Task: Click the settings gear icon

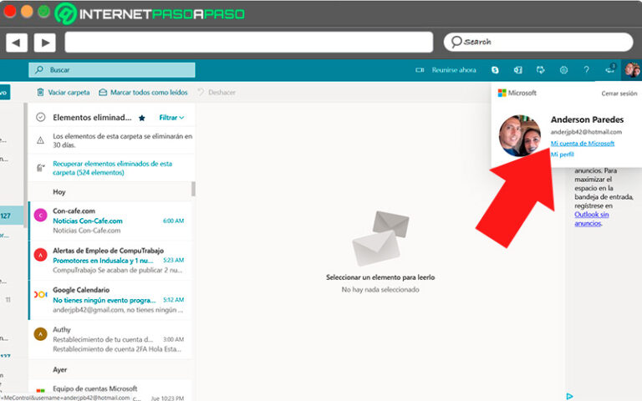Action: (563, 70)
